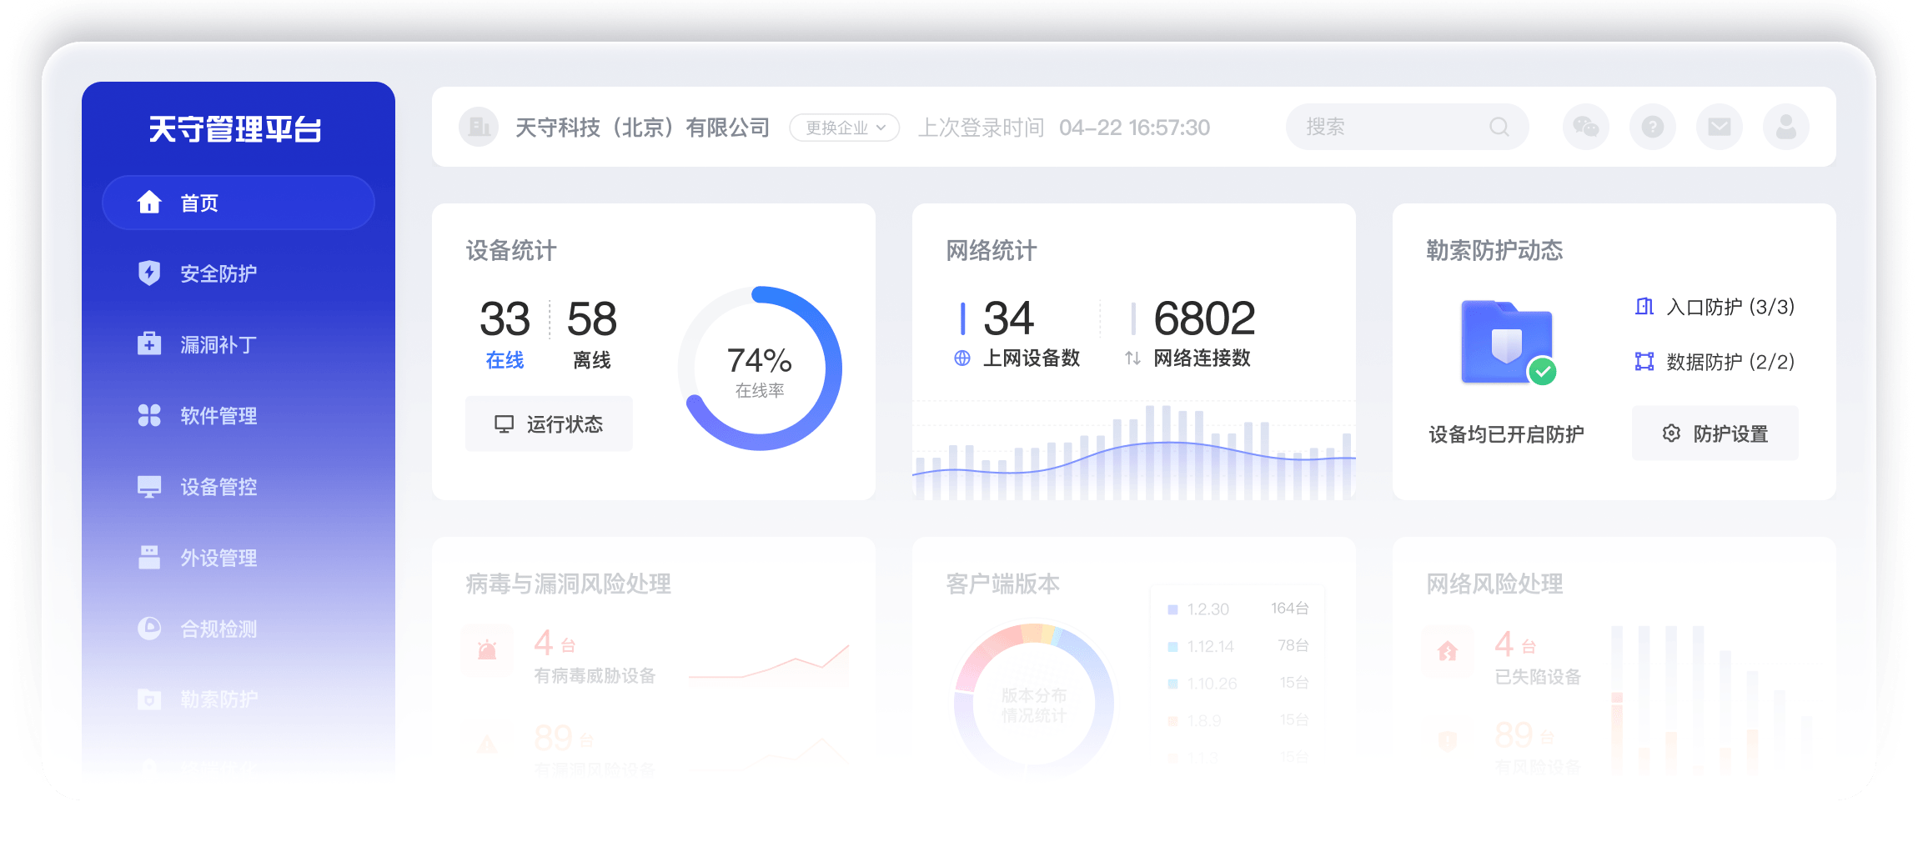The width and height of the screenshot is (1918, 862).
Task: Click the globe icon by 上网设备数
Action: click(962, 358)
